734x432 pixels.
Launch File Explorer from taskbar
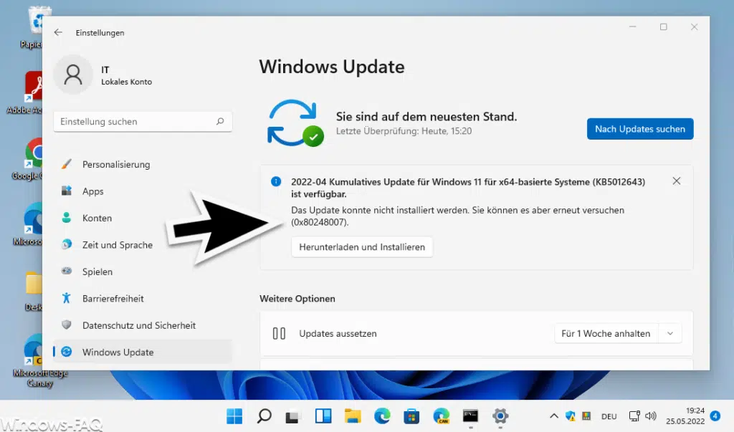(352, 416)
